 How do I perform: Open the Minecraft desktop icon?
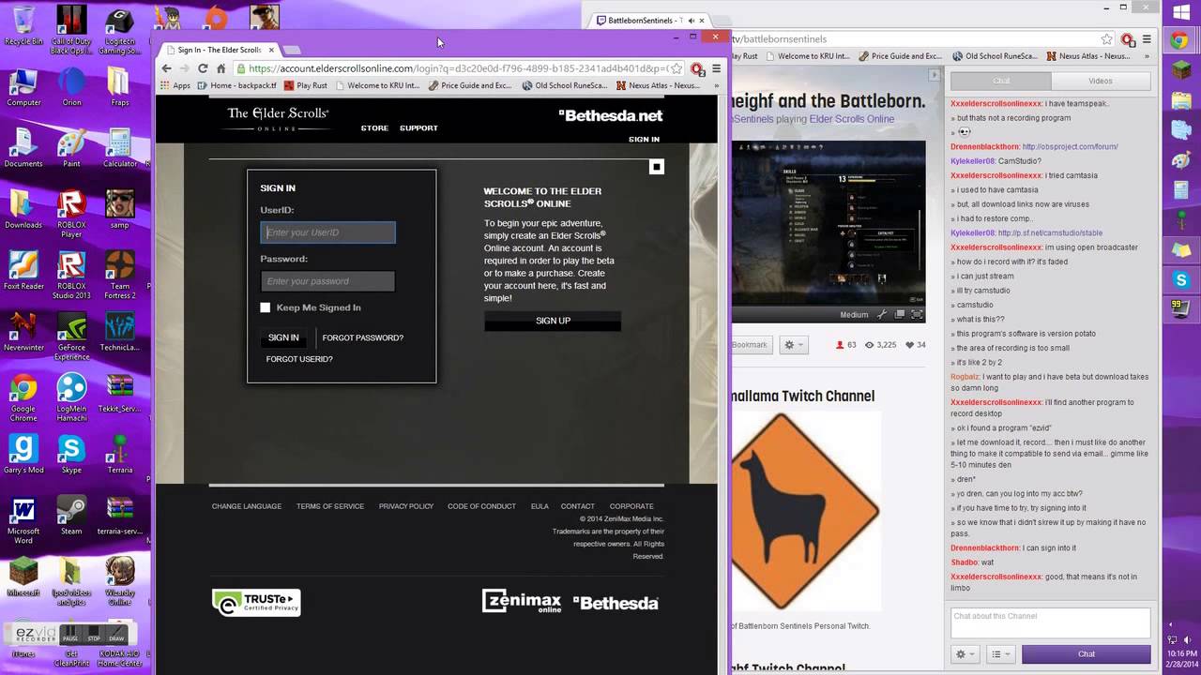click(x=23, y=576)
